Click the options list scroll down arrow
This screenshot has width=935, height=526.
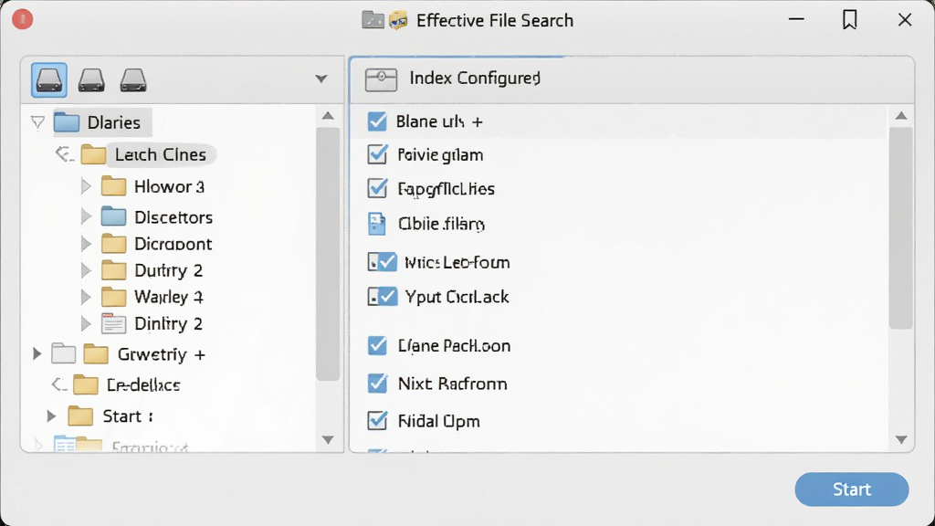click(x=901, y=440)
